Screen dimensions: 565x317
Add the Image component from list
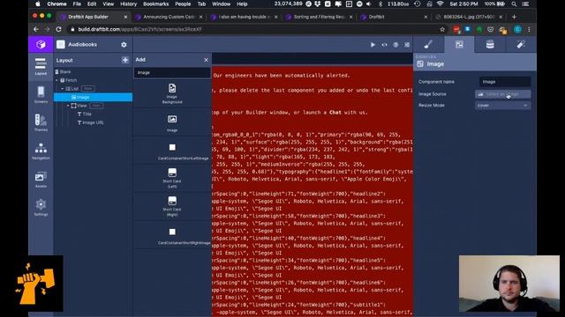(x=172, y=123)
